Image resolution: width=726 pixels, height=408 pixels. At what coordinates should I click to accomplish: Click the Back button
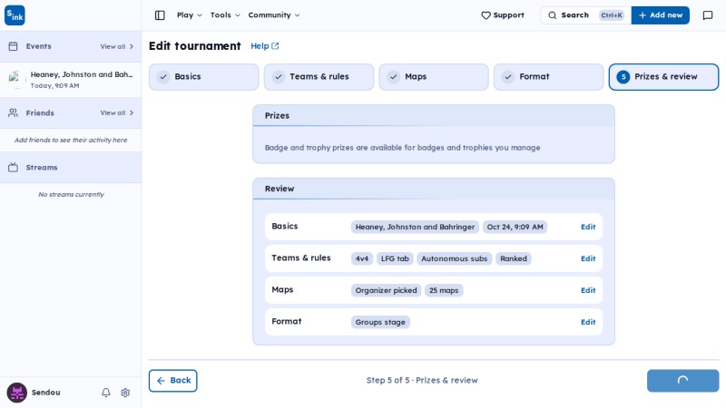[x=172, y=380]
